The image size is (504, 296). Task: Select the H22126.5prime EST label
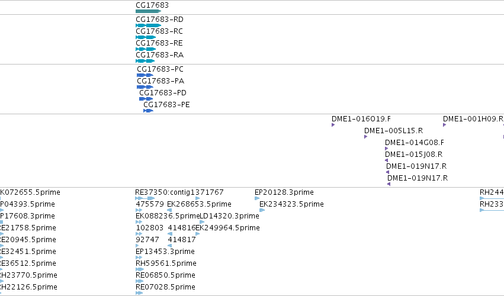coord(28,287)
